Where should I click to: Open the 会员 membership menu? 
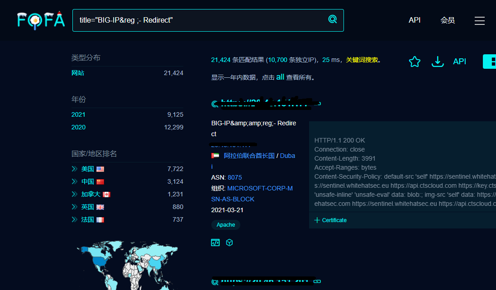pyautogui.click(x=448, y=20)
